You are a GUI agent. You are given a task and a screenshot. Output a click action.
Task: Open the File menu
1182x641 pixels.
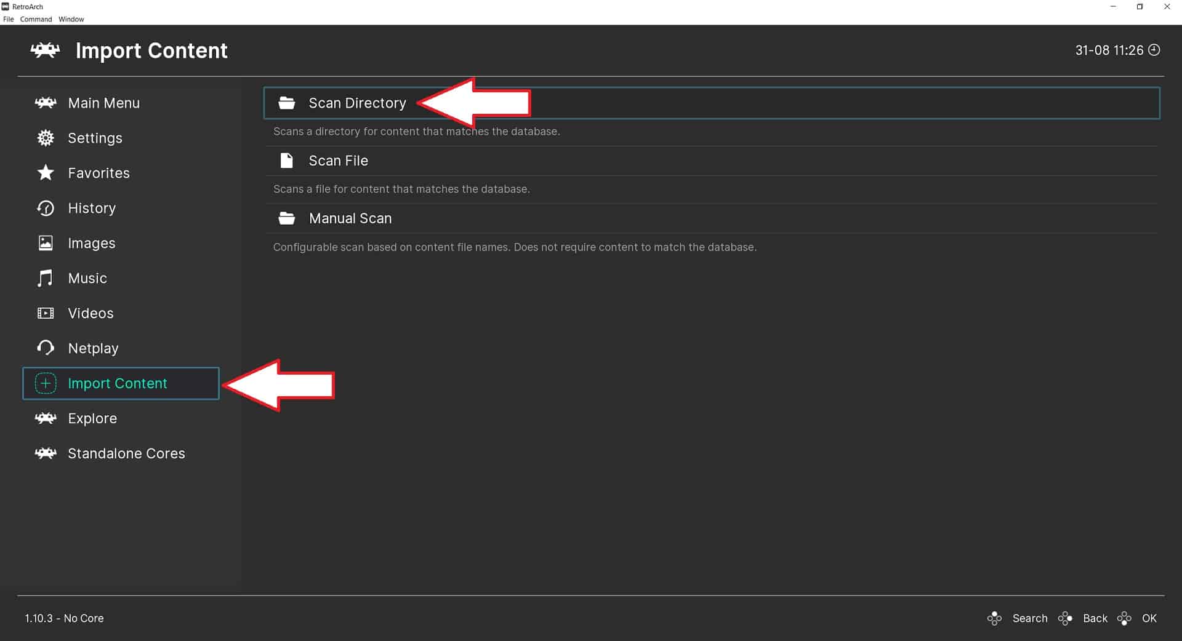click(x=8, y=19)
